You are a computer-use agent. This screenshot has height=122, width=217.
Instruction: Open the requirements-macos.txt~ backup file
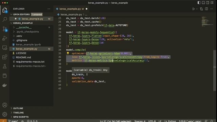(x=31, y=66)
